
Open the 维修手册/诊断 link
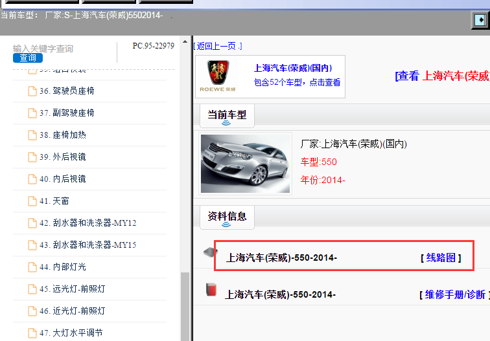click(455, 294)
